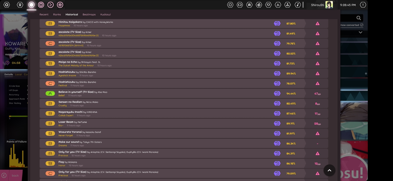393x181 pixels.
Task: Switch to the osu!taiko ruleset icon
Action: coord(41,5)
